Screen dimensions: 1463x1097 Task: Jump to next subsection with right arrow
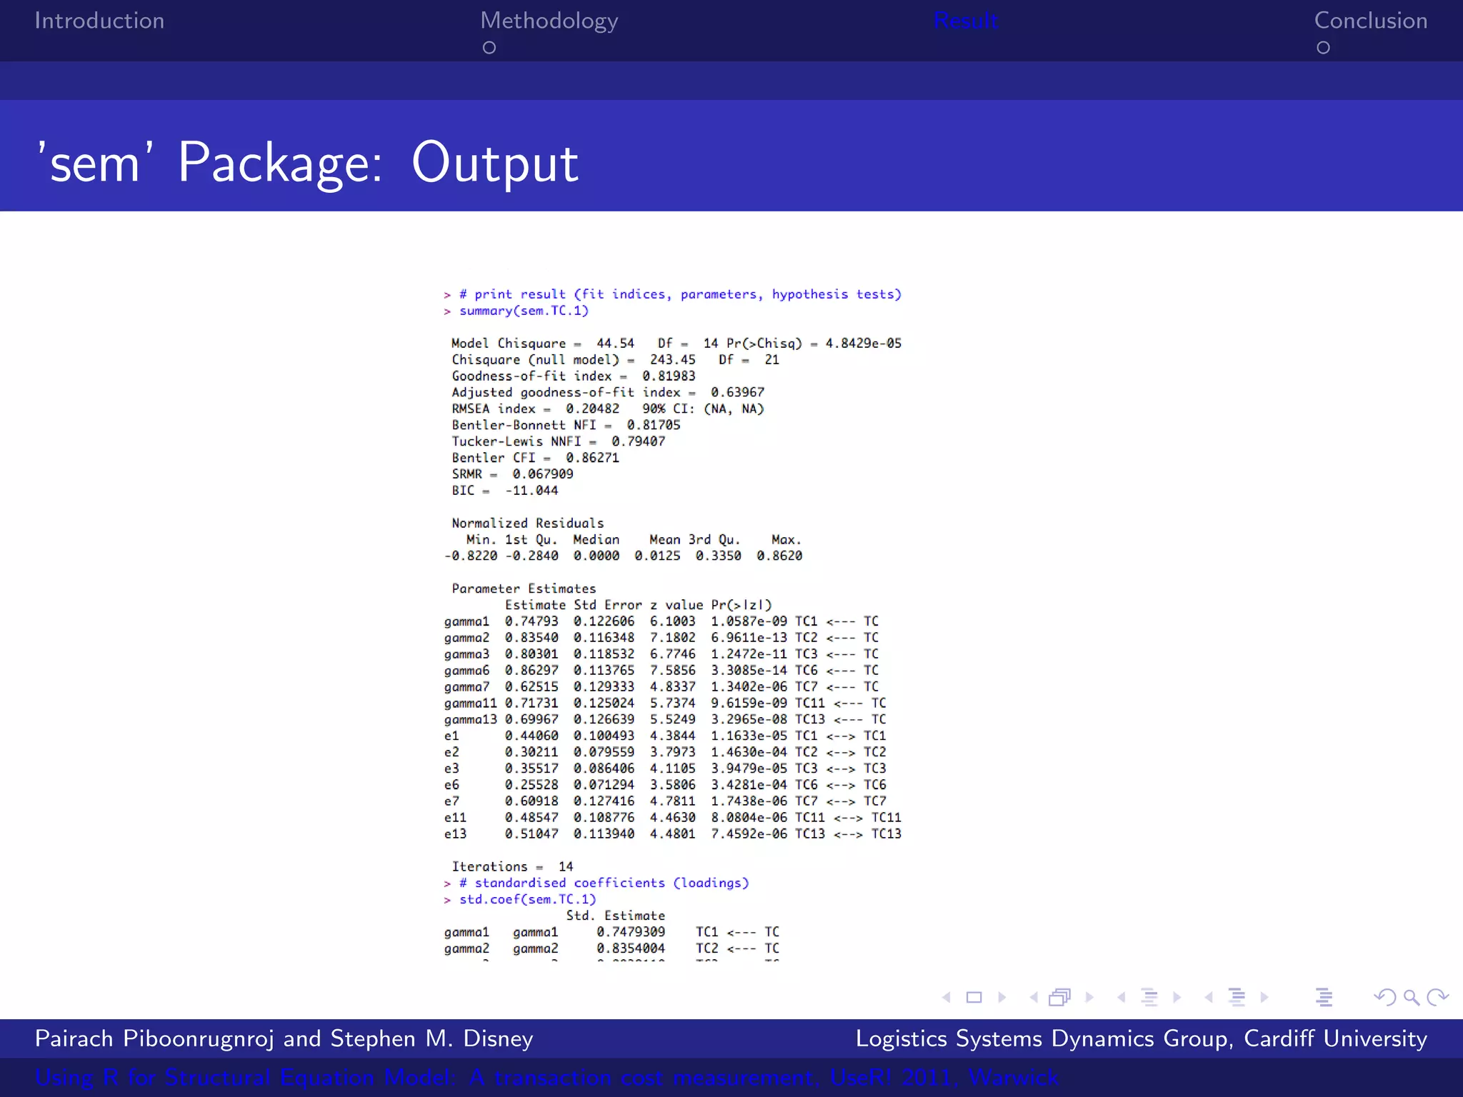pos(1177,998)
